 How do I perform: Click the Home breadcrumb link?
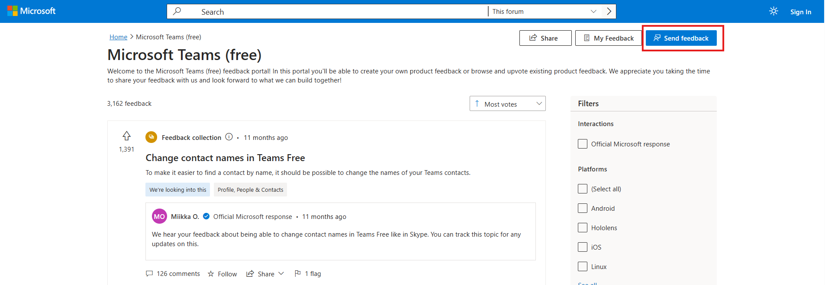118,37
